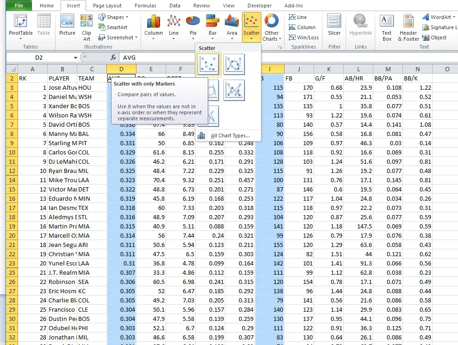Select row 25 header

[x=12, y=272]
